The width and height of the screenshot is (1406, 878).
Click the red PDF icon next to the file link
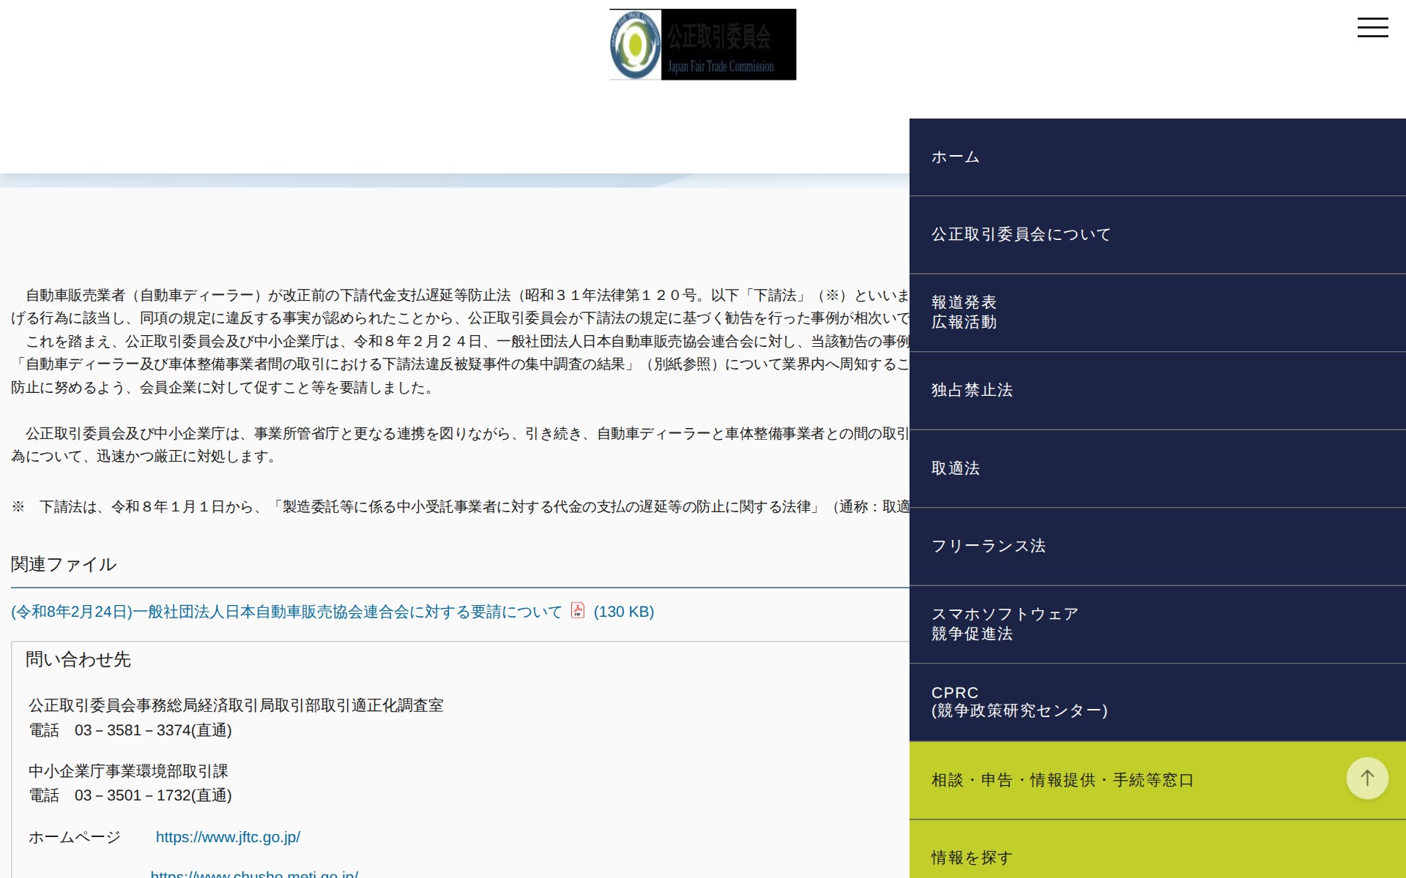578,612
